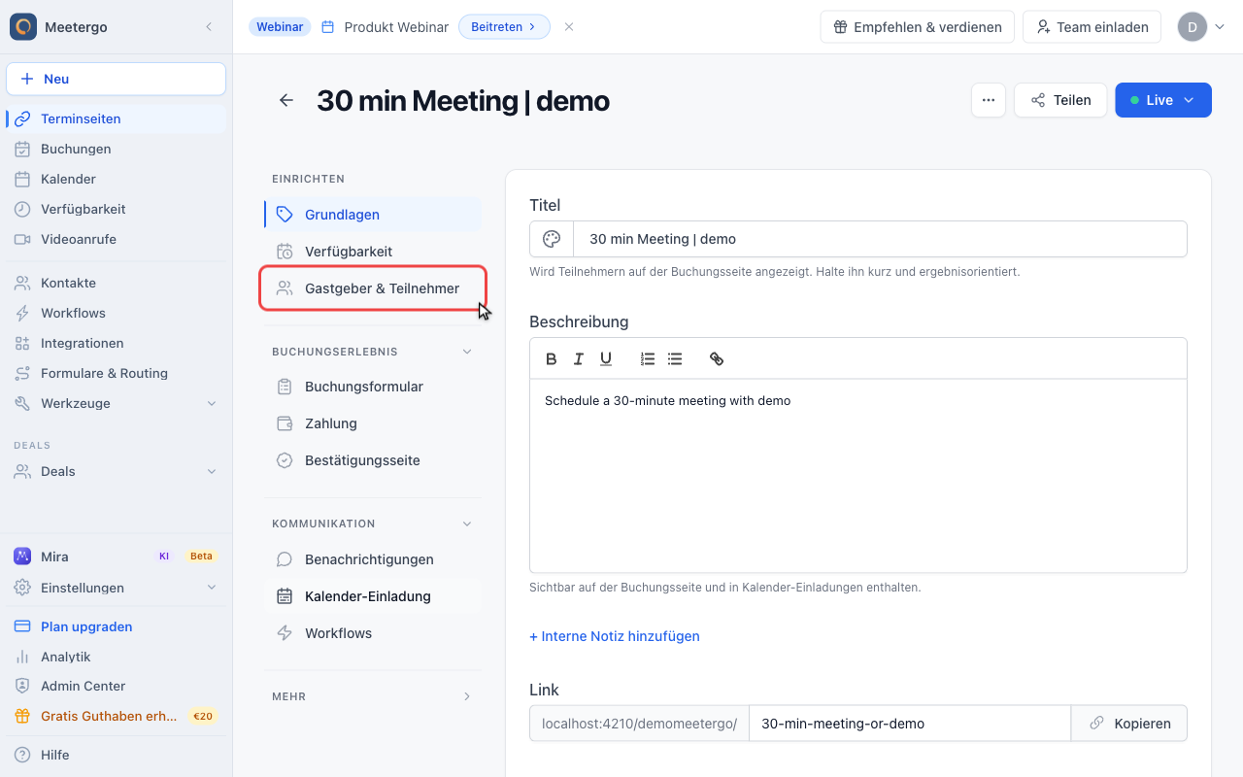The height and width of the screenshot is (777, 1243).
Task: Insert bulleted list in description
Action: pyautogui.click(x=675, y=358)
